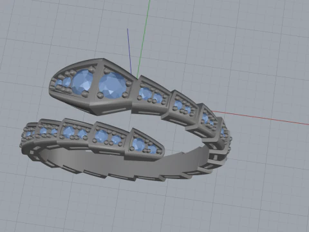Select the first body segment behind the snake head
The image size is (309, 232).
point(151,95)
